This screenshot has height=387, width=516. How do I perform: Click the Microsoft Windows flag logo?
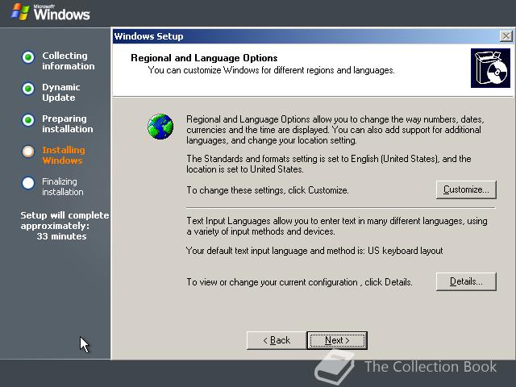(x=20, y=12)
